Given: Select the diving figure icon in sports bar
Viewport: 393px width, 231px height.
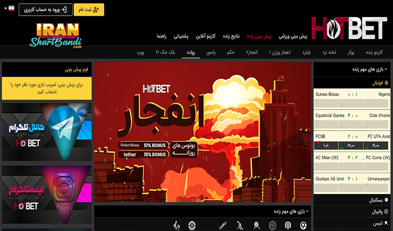Looking at the screenshot, I should click(x=222, y=226).
